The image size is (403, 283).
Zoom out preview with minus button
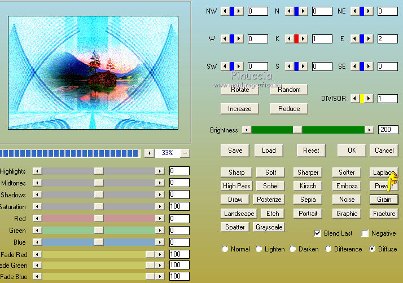click(185, 153)
